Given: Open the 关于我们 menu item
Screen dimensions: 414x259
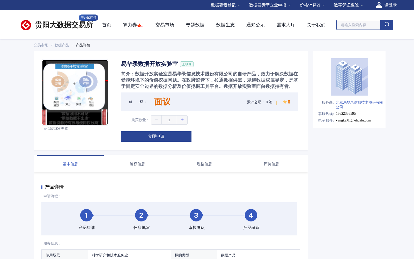Looking at the screenshot, I should [x=316, y=25].
